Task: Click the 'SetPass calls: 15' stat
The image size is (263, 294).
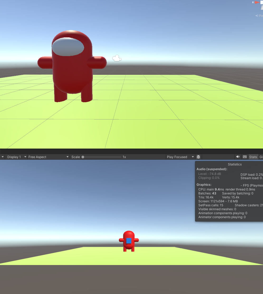Action: click(211, 205)
